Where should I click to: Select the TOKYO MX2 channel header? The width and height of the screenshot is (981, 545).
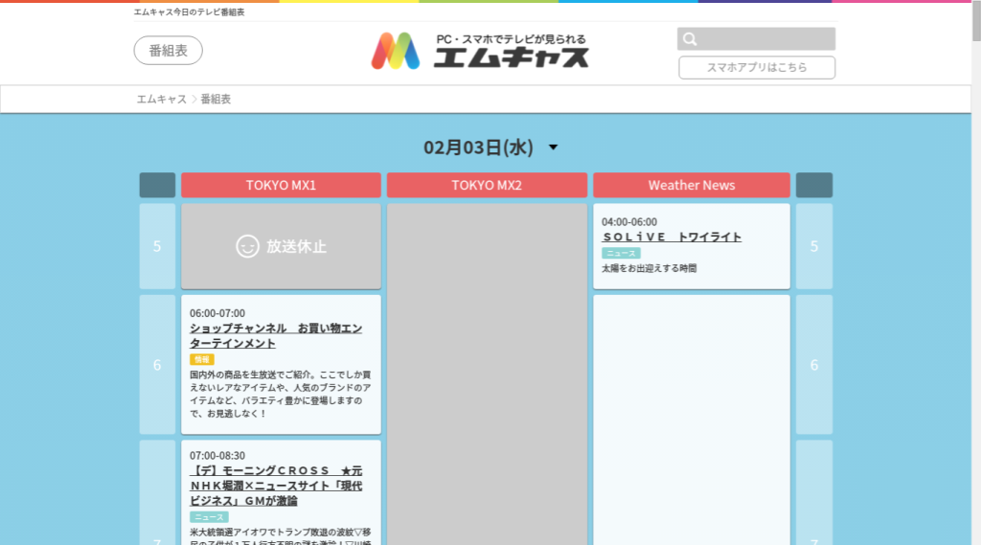coord(487,185)
